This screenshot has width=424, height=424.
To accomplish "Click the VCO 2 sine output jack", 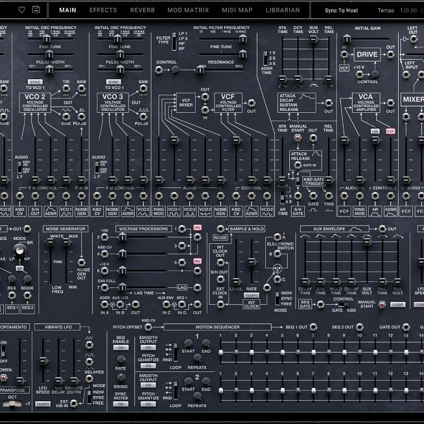I will click(66, 117).
